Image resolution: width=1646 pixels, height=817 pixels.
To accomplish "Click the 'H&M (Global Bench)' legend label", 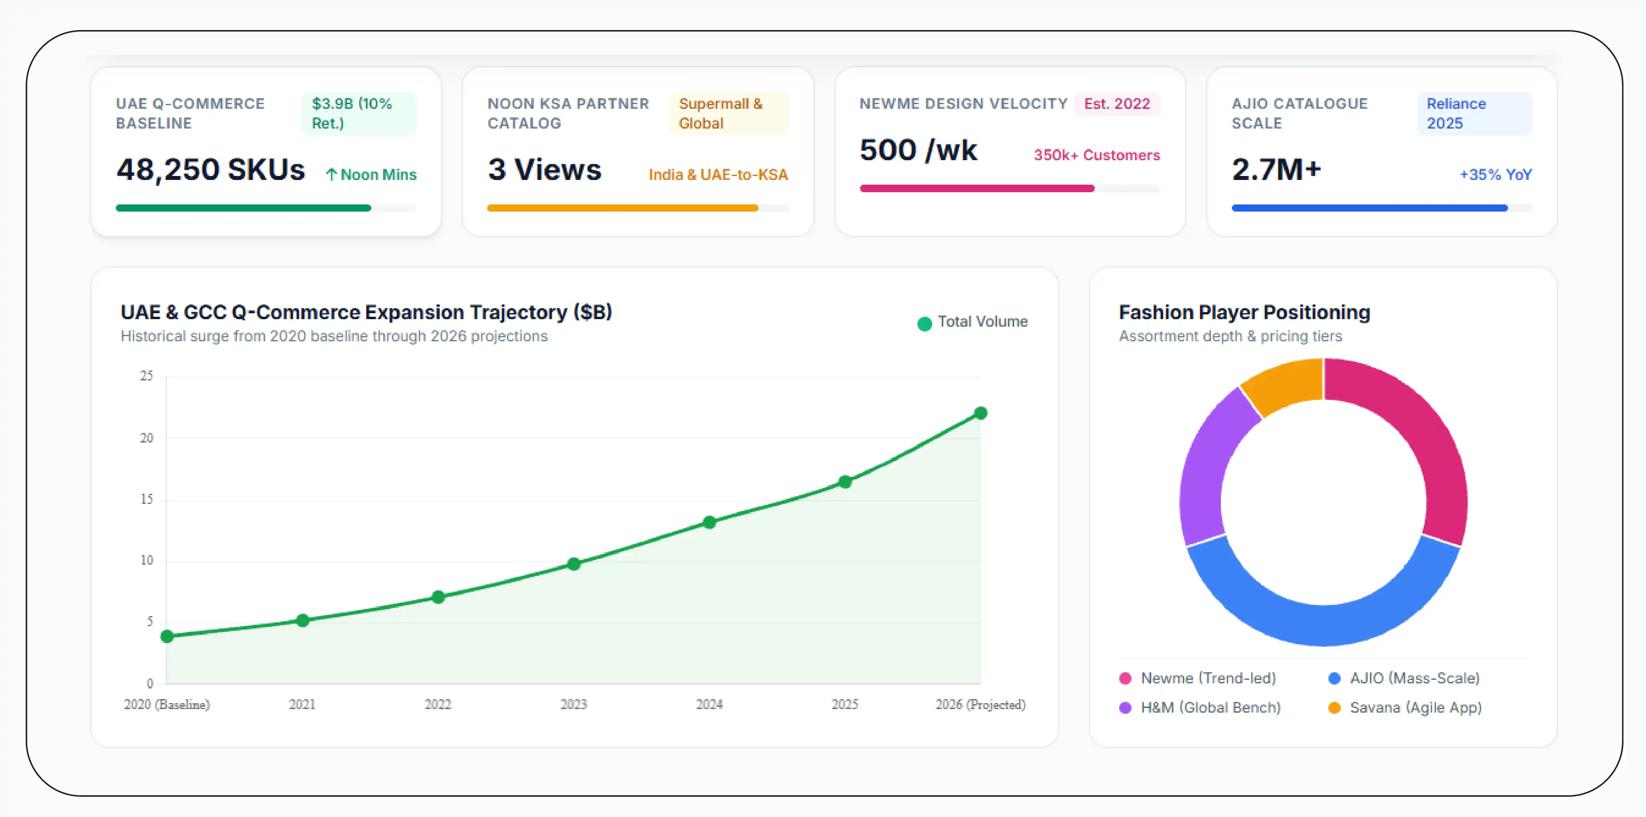I will [x=1211, y=708].
